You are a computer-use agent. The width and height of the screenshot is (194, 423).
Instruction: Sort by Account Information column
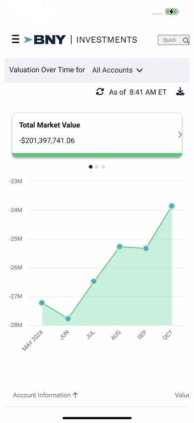click(45, 395)
